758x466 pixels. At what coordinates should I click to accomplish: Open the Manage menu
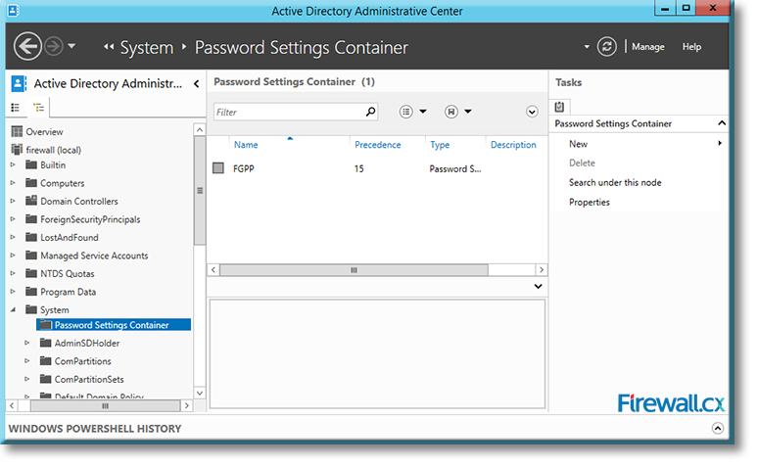tap(647, 47)
